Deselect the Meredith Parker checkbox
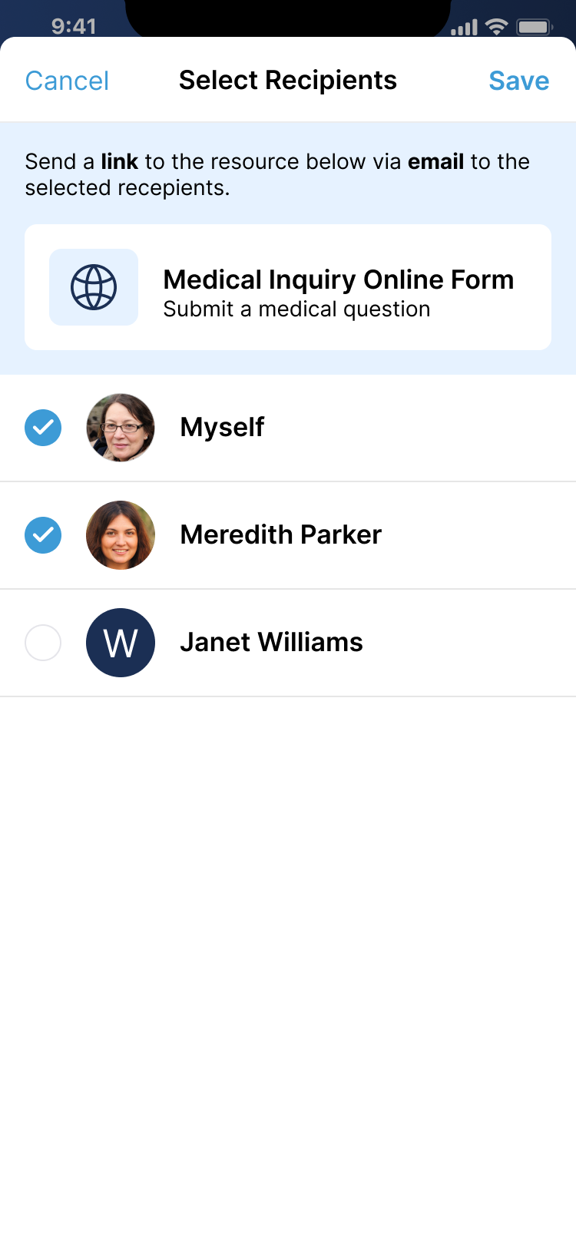 click(43, 535)
